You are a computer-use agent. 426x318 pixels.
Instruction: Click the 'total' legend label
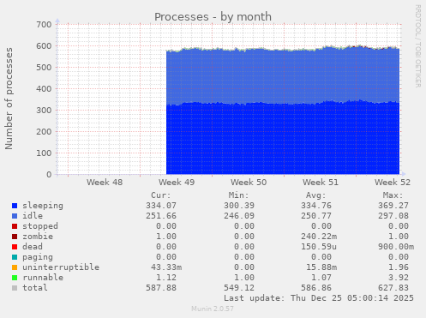pos(35,288)
